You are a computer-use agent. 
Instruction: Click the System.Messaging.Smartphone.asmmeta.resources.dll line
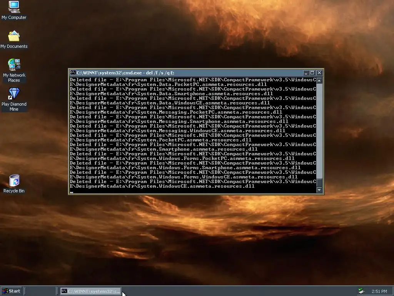(x=179, y=121)
